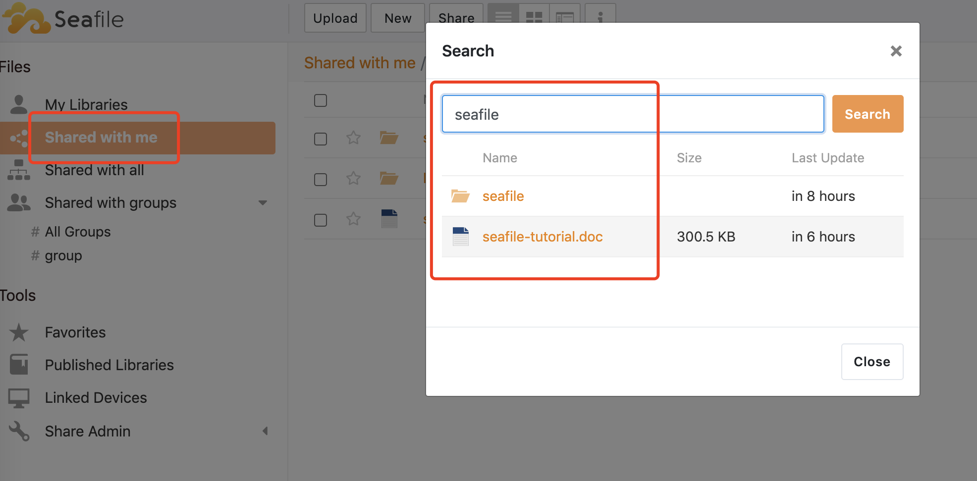Collapse the Shared with groups section
This screenshot has height=481, width=977.
click(263, 203)
